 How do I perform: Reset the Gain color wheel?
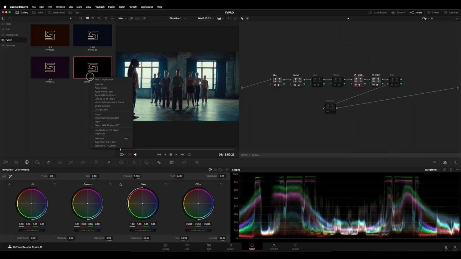click(x=166, y=184)
